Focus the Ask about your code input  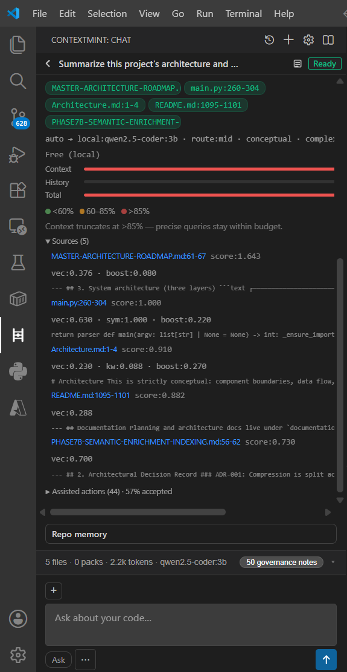tap(191, 624)
